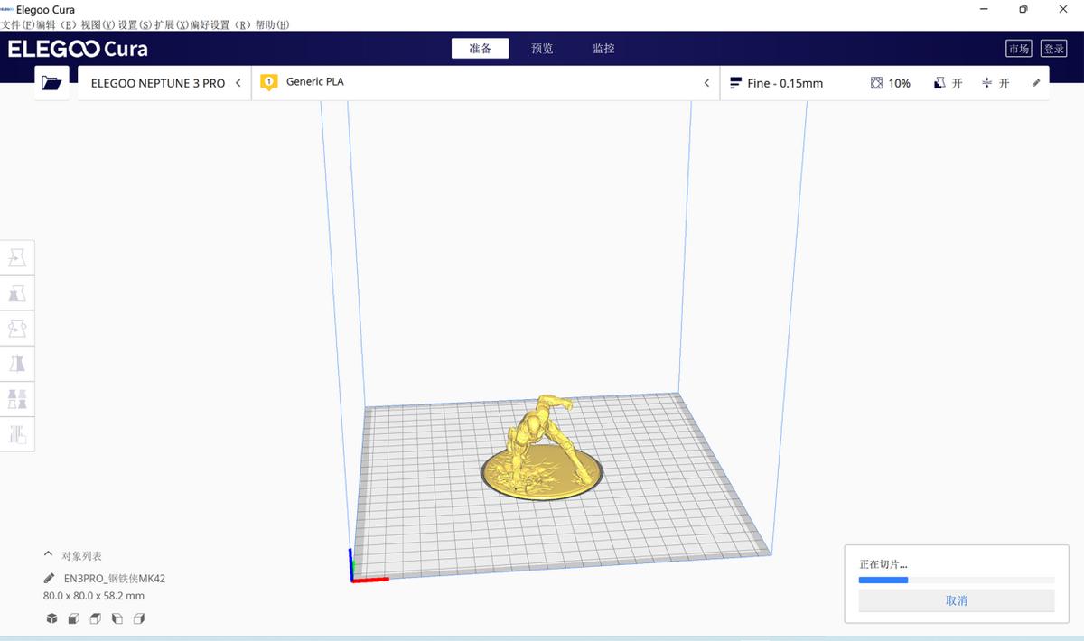
Task: Switch to front view camera preset
Action: [x=73, y=618]
